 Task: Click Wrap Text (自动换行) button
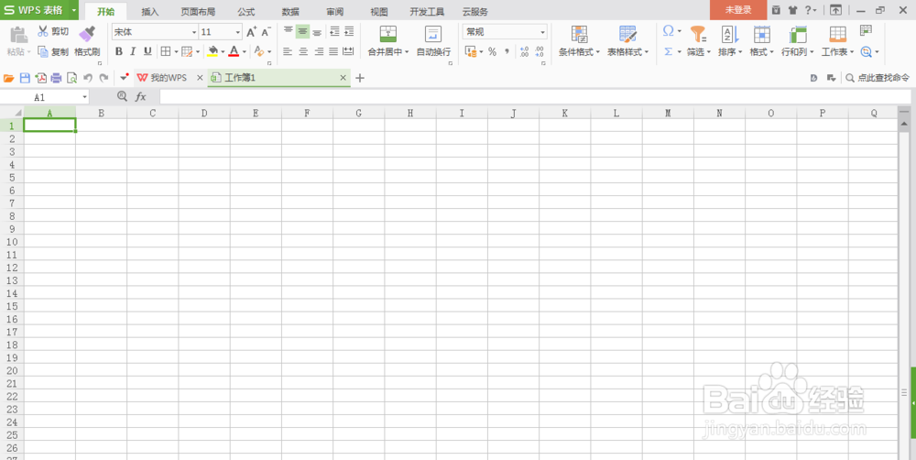click(x=433, y=41)
